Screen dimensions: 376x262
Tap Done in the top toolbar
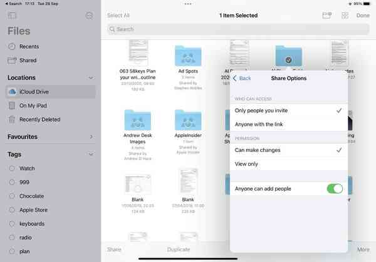363,15
